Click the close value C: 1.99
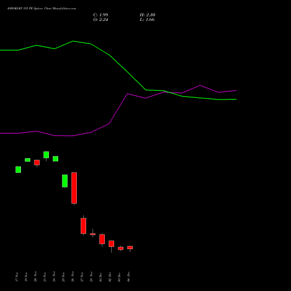The image size is (291, 291). click(x=101, y=15)
